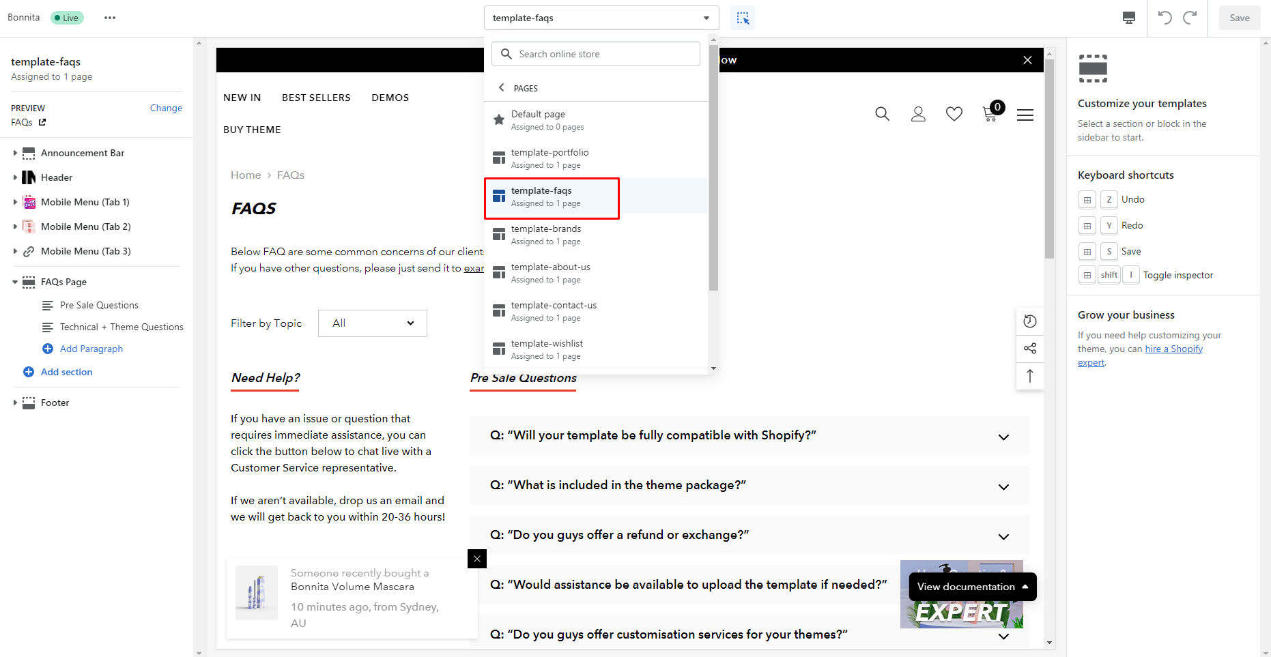Open the three-dots theme actions menu
1271x657 pixels.
(110, 18)
